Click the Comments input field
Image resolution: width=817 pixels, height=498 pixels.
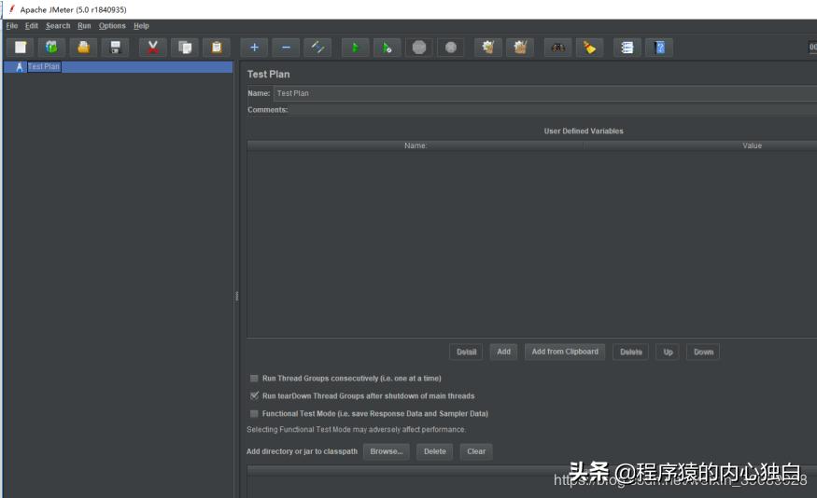554,110
